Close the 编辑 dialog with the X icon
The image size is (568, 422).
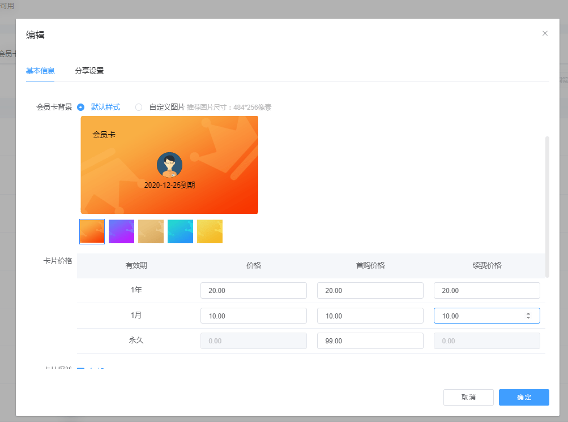pos(545,33)
